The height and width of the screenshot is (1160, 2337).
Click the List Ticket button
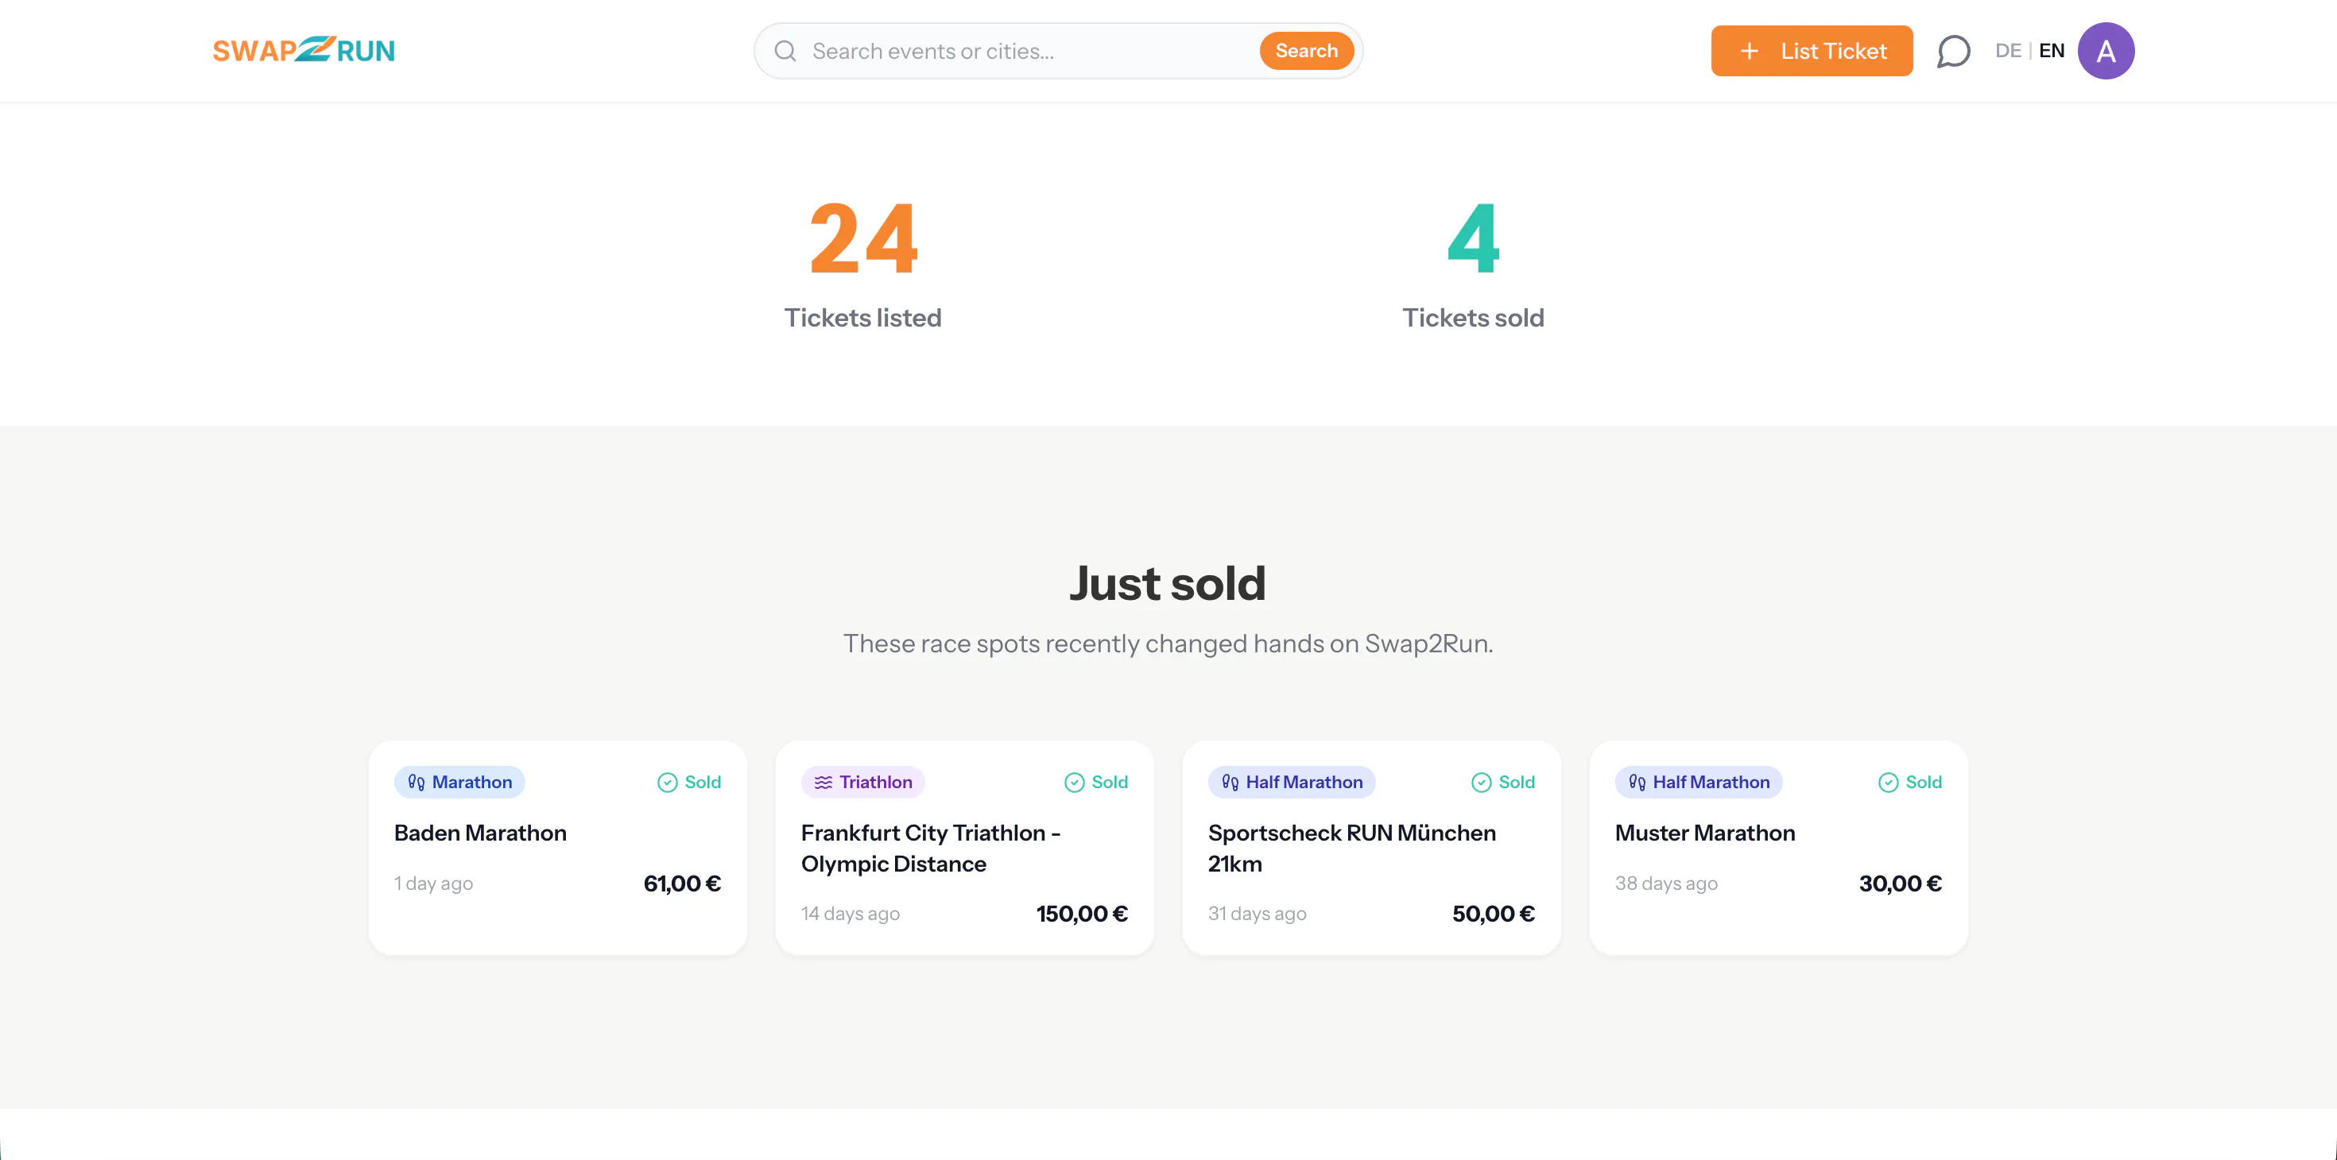1812,51
